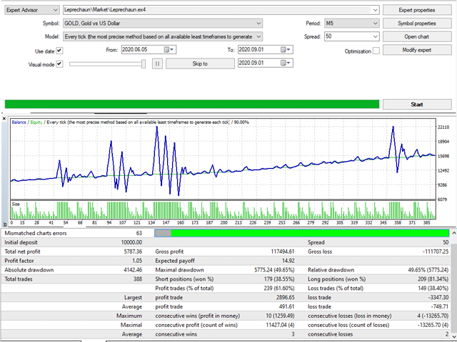457x342 pixels.
Task: Enable the Optimization checkbox
Action: pyautogui.click(x=376, y=51)
